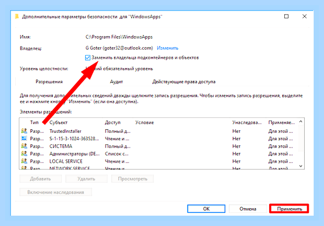
Task: Click the Изменить owner link
Action: point(167,48)
